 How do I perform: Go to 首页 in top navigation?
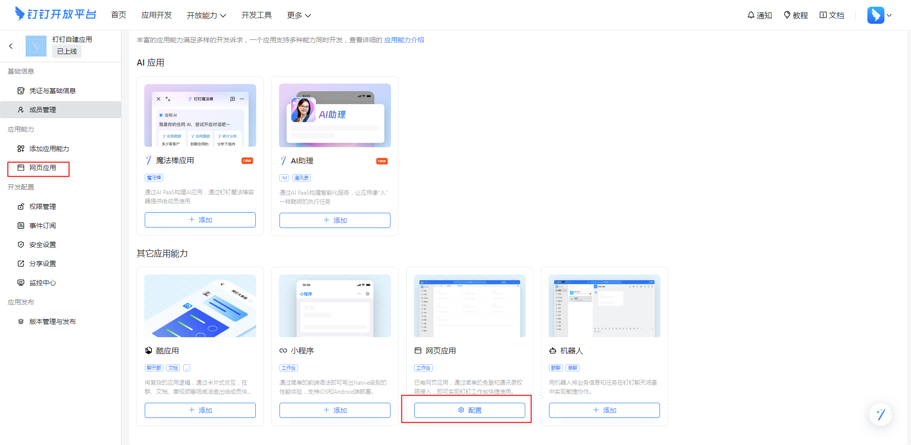(119, 15)
